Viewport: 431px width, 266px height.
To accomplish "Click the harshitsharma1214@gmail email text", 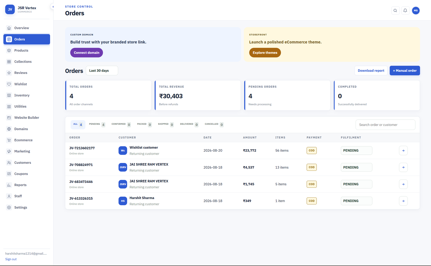I will 26,254.
